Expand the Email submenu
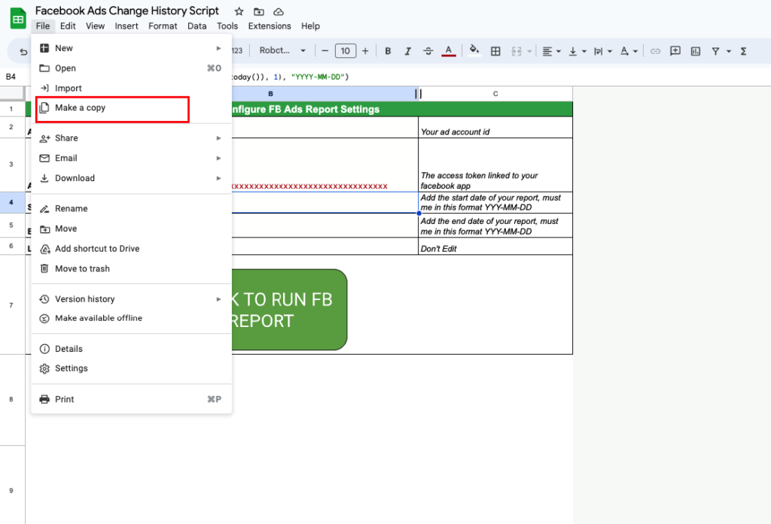Viewport: 771px width, 524px height. pos(131,158)
